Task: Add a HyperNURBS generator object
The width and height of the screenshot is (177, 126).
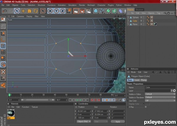Action: [108, 11]
